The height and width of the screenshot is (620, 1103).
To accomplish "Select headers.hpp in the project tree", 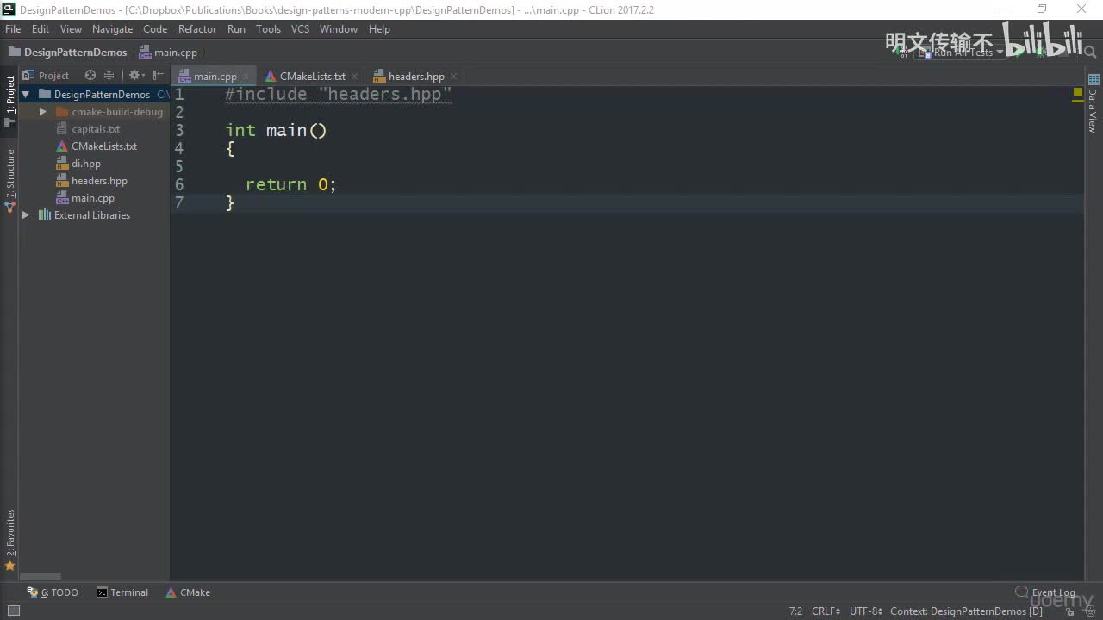I will (99, 181).
